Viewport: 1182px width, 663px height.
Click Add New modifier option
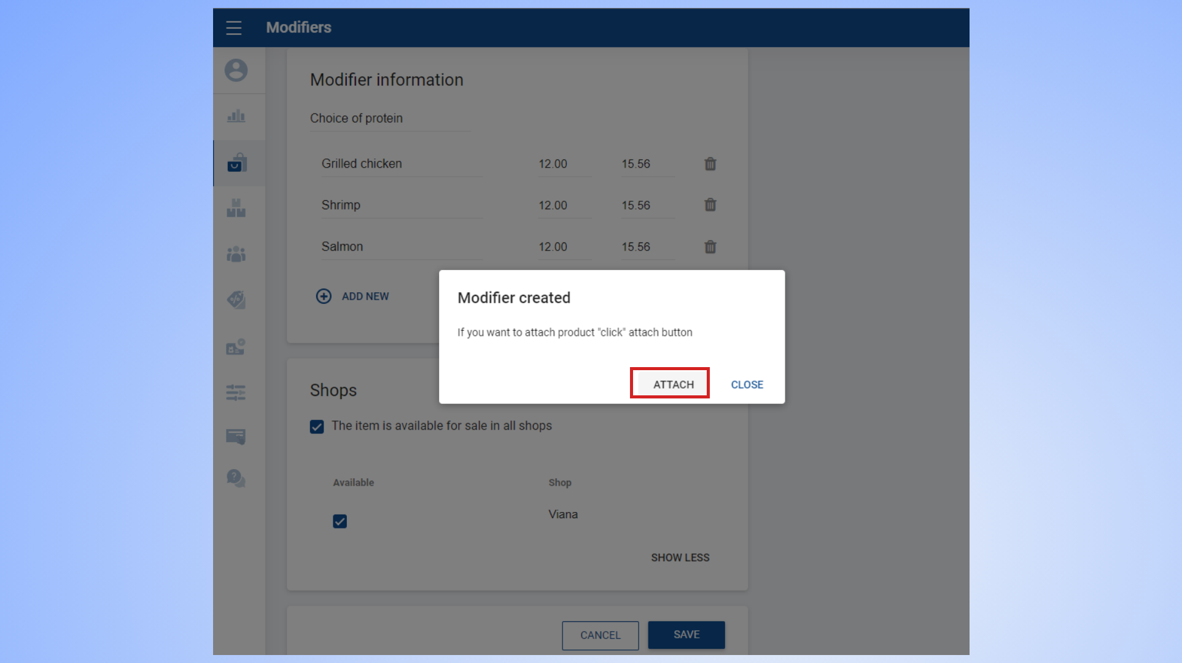click(353, 297)
